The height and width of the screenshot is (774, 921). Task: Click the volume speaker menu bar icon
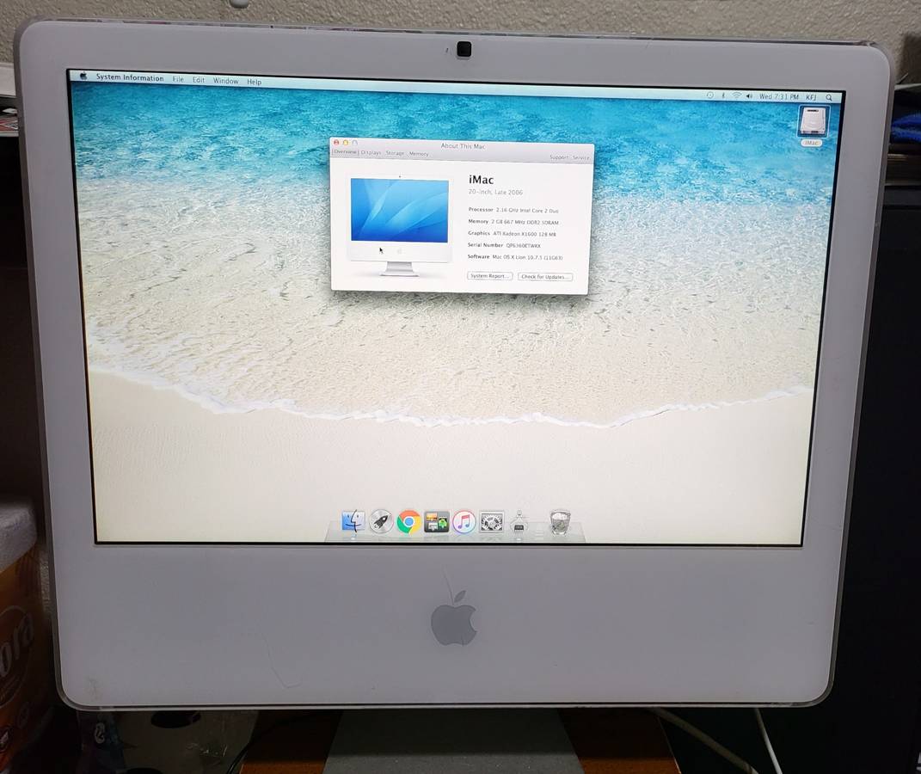(x=749, y=95)
